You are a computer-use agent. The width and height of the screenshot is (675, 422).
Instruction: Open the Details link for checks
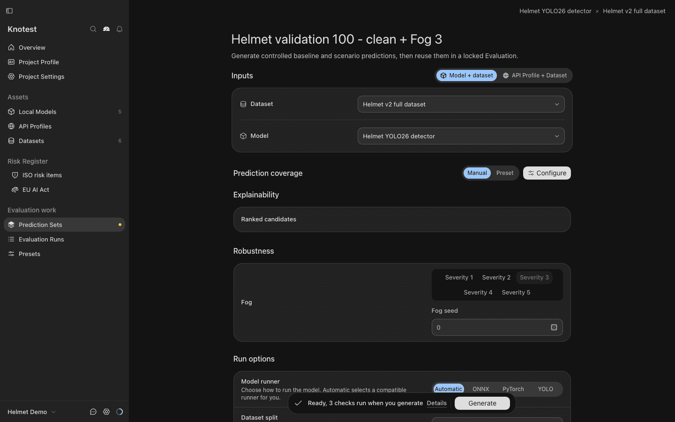437,403
